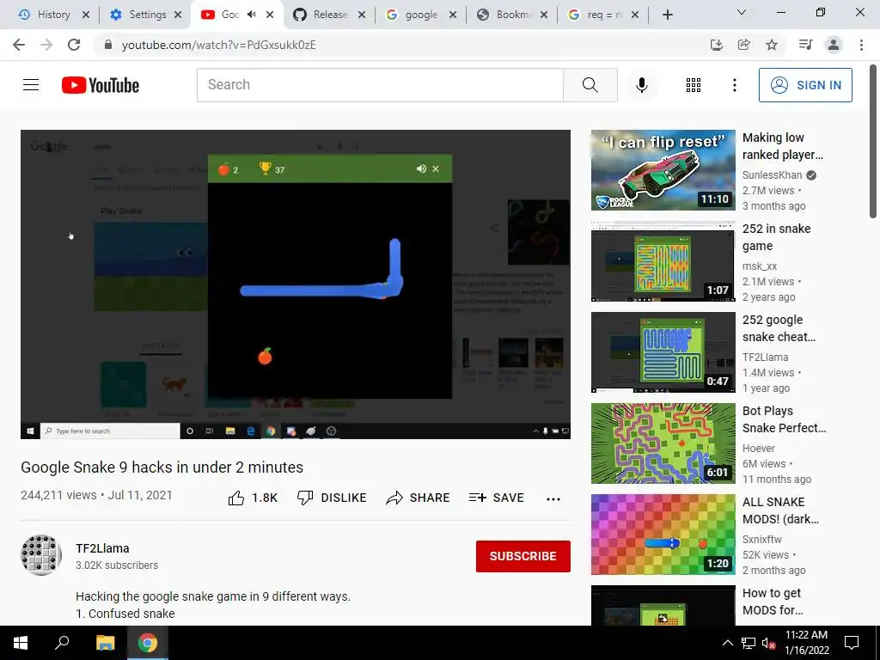
Task: Mute the YouTube tab audio icon
Action: tap(252, 15)
